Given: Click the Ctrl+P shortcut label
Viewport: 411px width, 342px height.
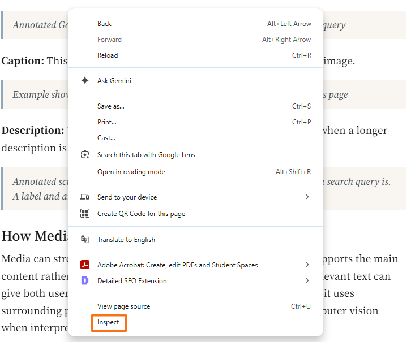Looking at the screenshot, I should pyautogui.click(x=301, y=122).
